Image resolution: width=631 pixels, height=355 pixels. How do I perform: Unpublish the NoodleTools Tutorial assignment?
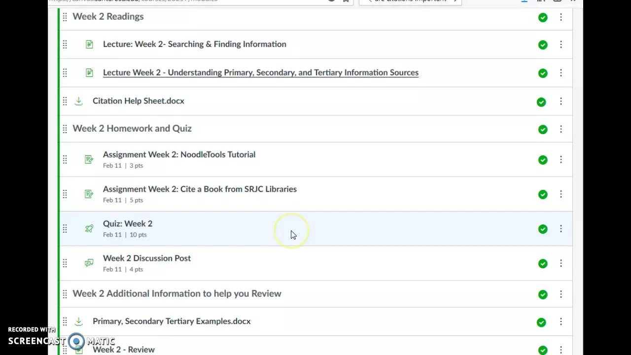(x=543, y=160)
